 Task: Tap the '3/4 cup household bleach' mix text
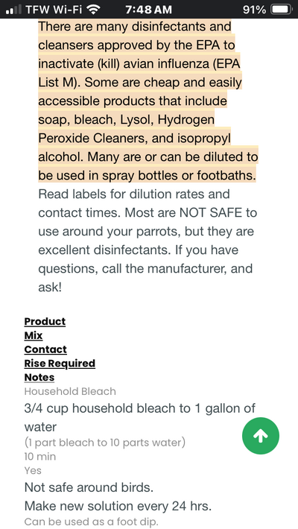tap(140, 418)
